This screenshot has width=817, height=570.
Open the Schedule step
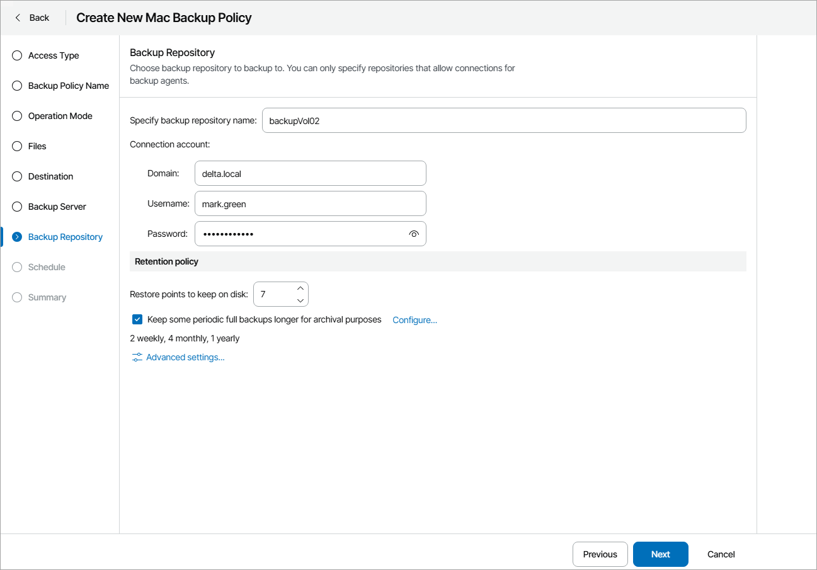pos(47,267)
